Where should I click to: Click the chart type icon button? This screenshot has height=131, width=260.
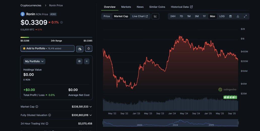(155, 16)
